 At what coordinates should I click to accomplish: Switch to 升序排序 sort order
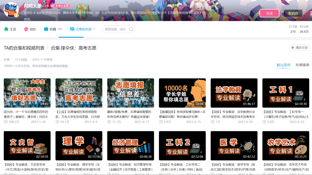point(302,65)
